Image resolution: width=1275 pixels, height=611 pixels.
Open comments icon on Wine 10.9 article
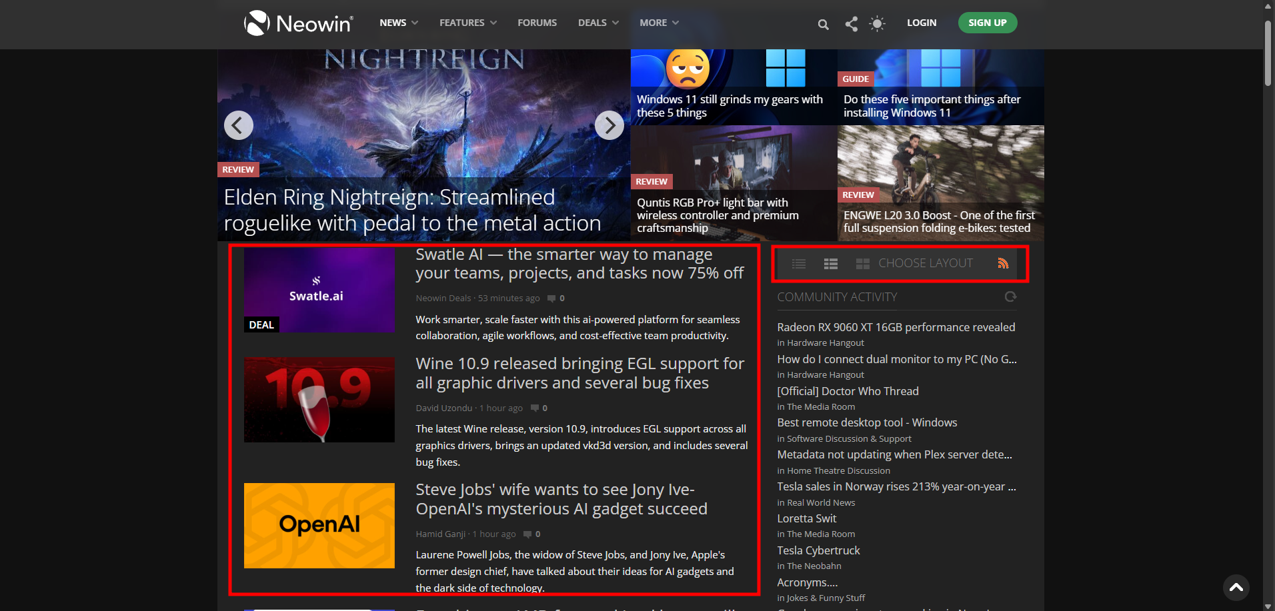pyautogui.click(x=534, y=408)
